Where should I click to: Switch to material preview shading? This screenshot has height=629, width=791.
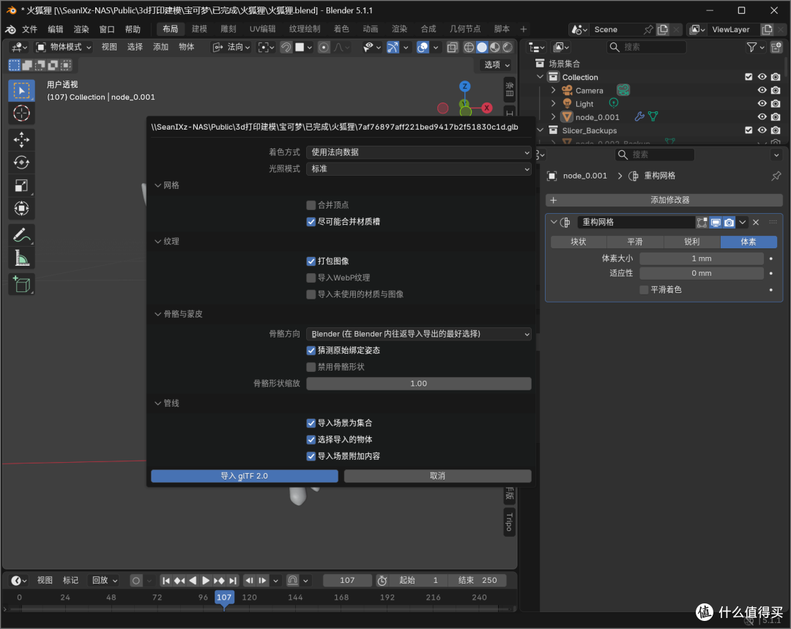pos(495,47)
